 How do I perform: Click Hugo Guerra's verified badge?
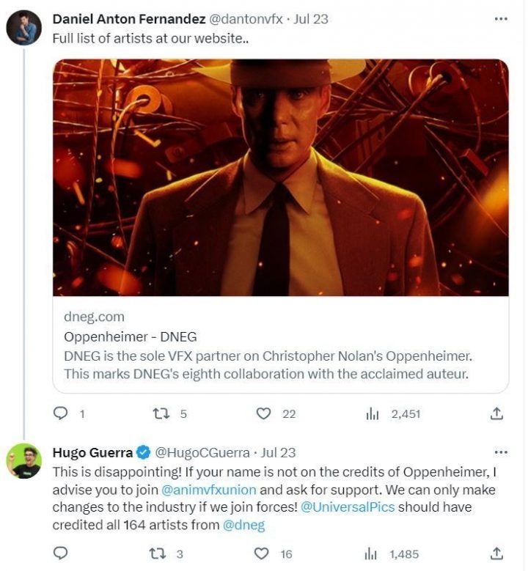click(x=144, y=452)
